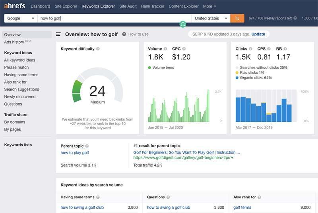Click the green Volume trend bar chart
Screen dimensions: 318x213
(178, 106)
